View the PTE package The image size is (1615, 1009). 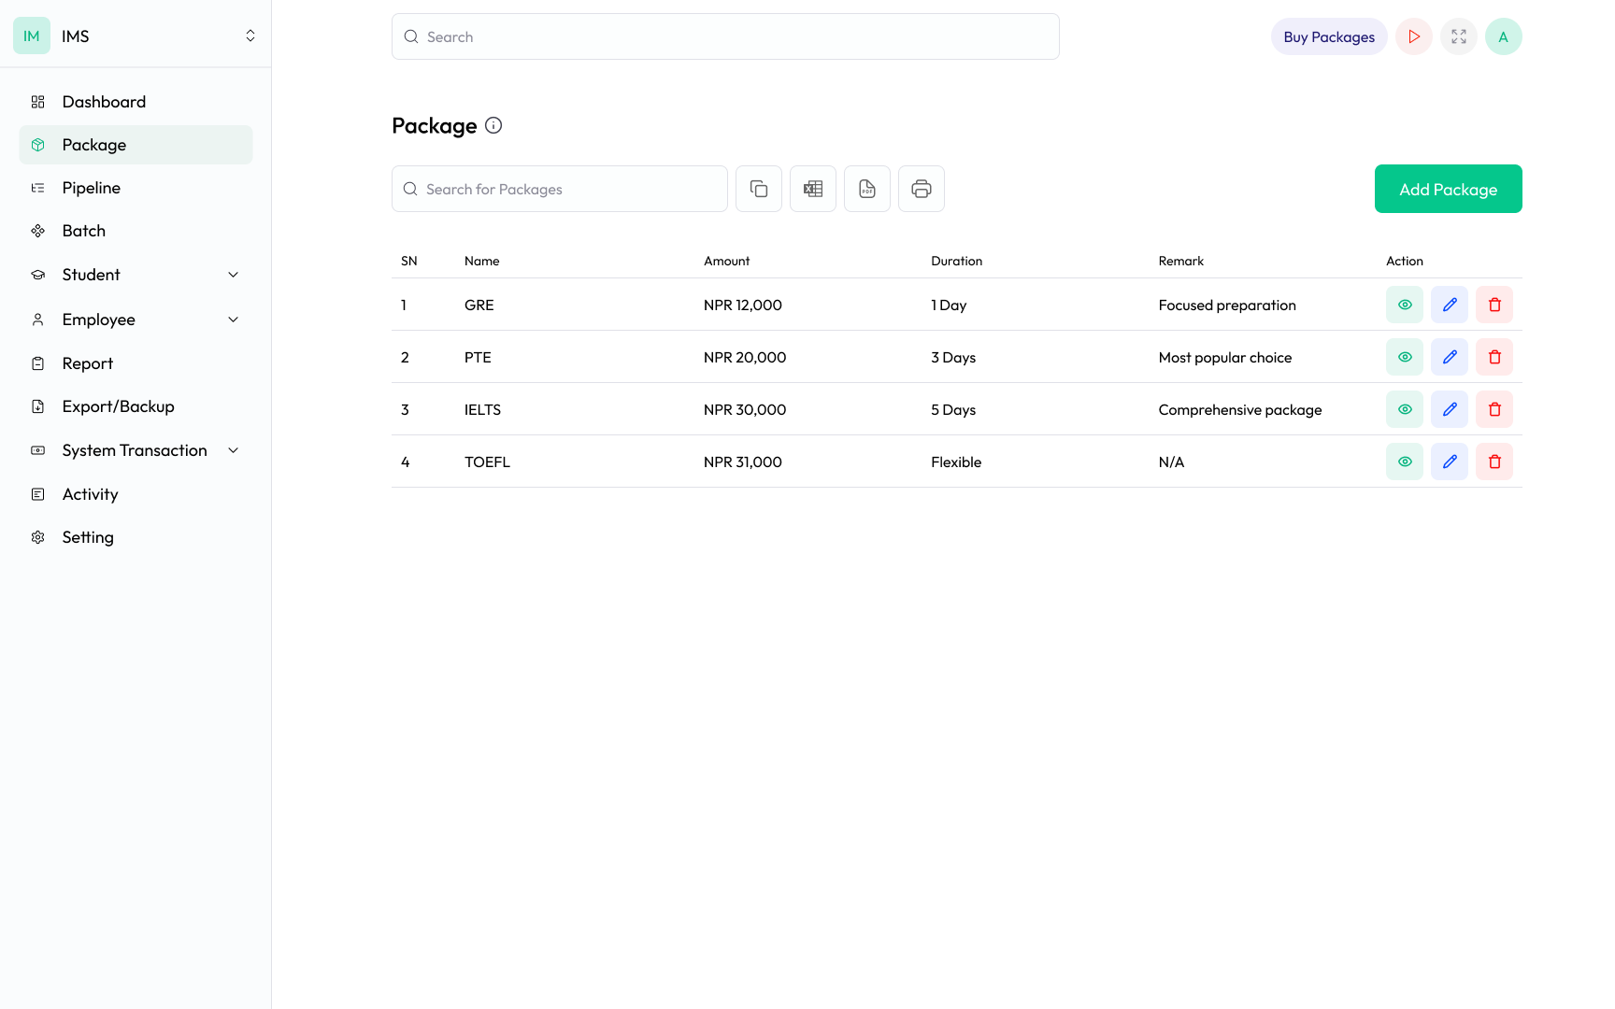pos(1405,357)
